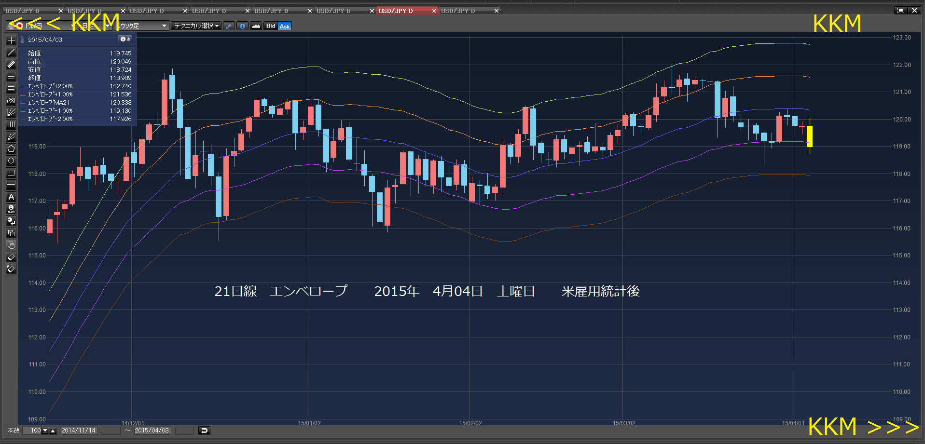Select the vertical time zone lines tool
Viewport: 925px width, 444px height.
coord(11,124)
